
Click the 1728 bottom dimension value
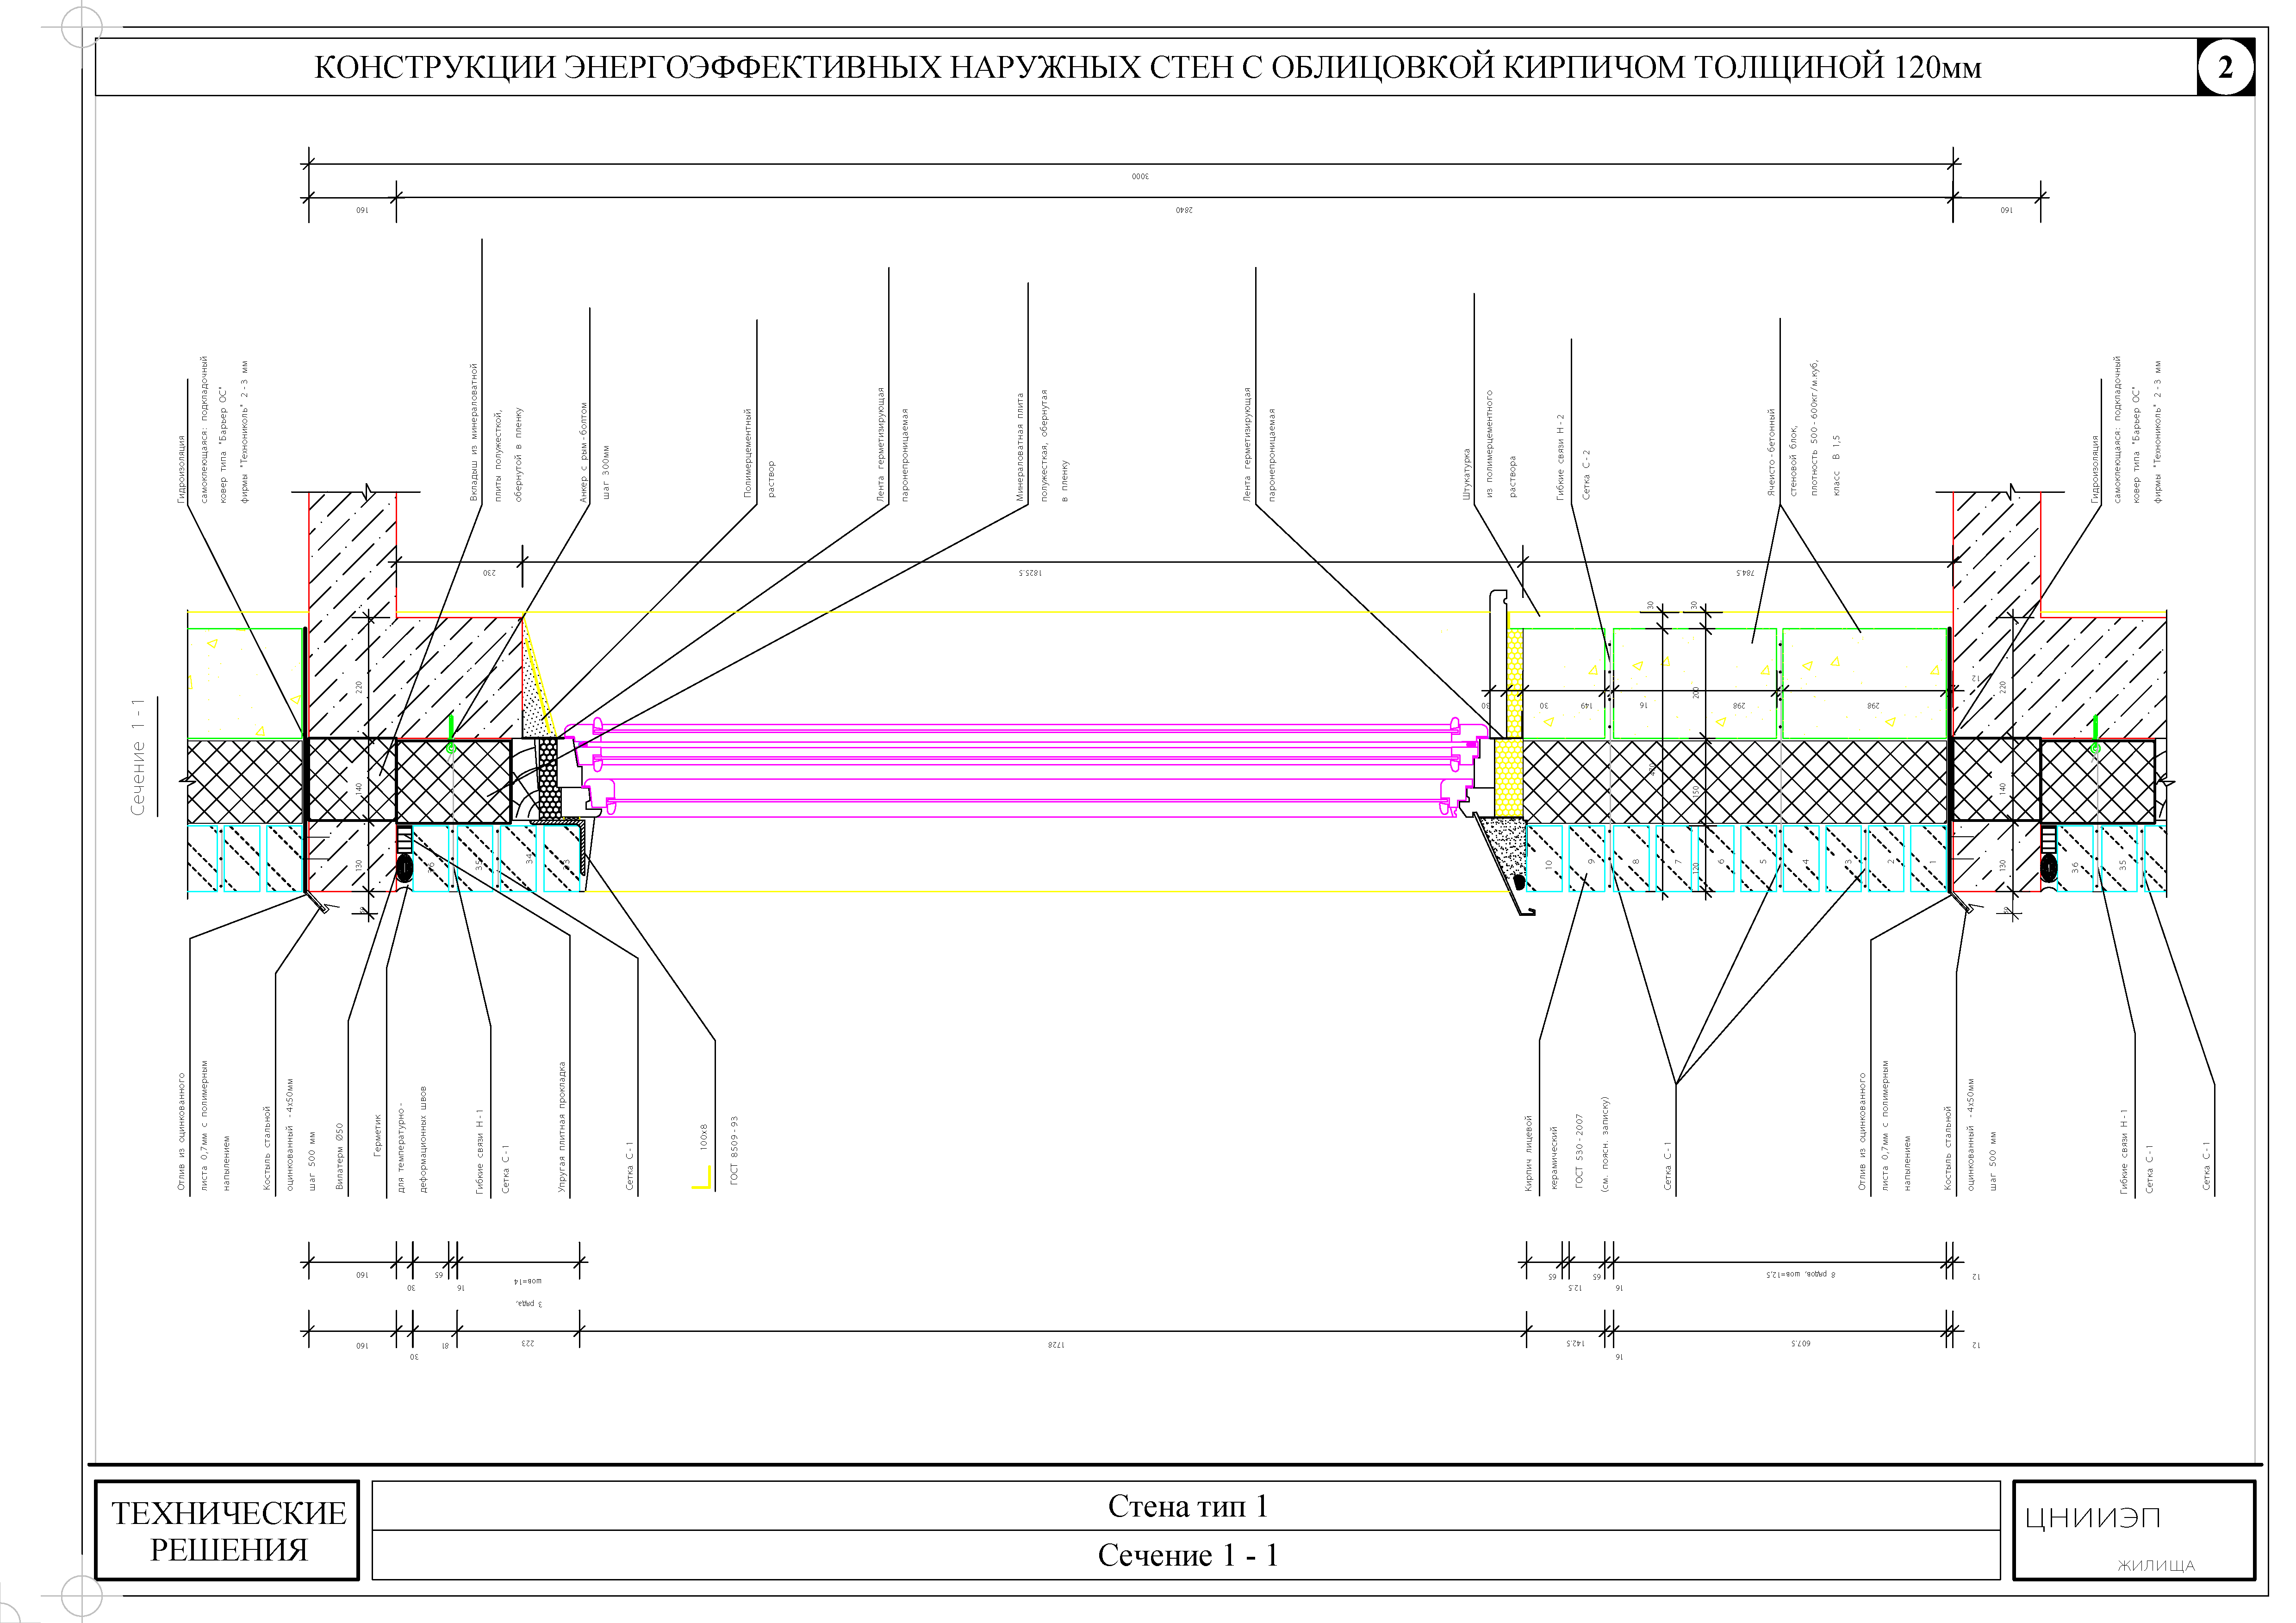[1056, 1345]
